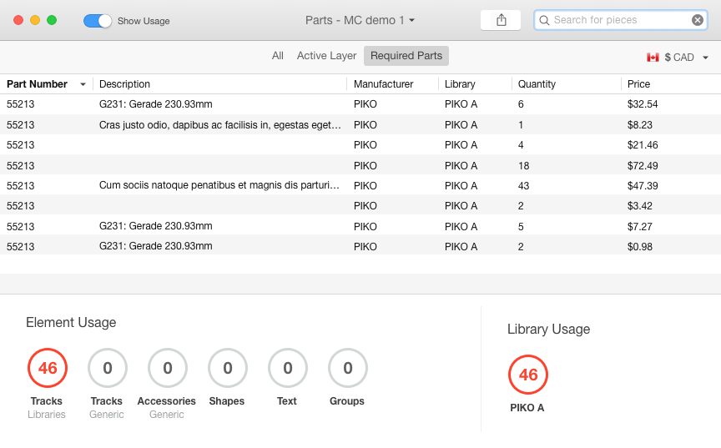The image size is (721, 448).
Task: Switch to the Active Layer tab
Action: tap(326, 56)
